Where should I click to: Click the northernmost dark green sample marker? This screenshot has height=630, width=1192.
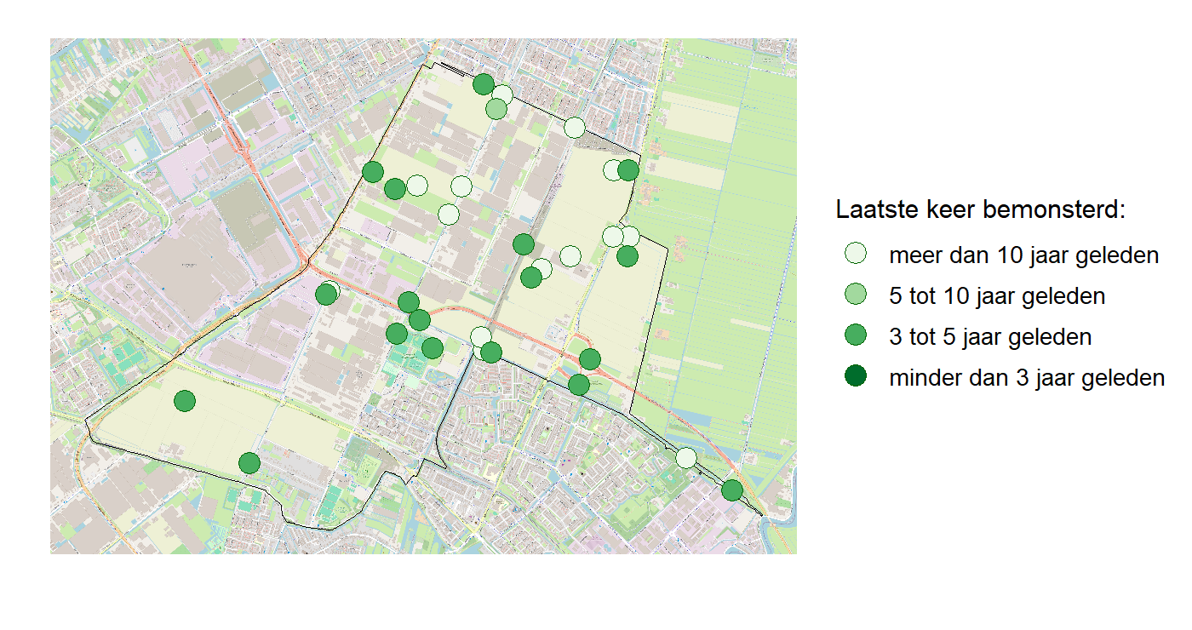pyautogui.click(x=484, y=83)
